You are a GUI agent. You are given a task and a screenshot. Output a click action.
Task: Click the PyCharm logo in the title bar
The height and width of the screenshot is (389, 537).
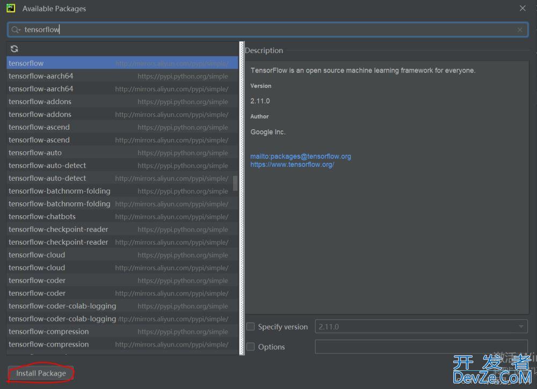[11, 8]
